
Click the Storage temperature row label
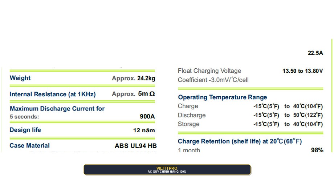click(x=188, y=124)
